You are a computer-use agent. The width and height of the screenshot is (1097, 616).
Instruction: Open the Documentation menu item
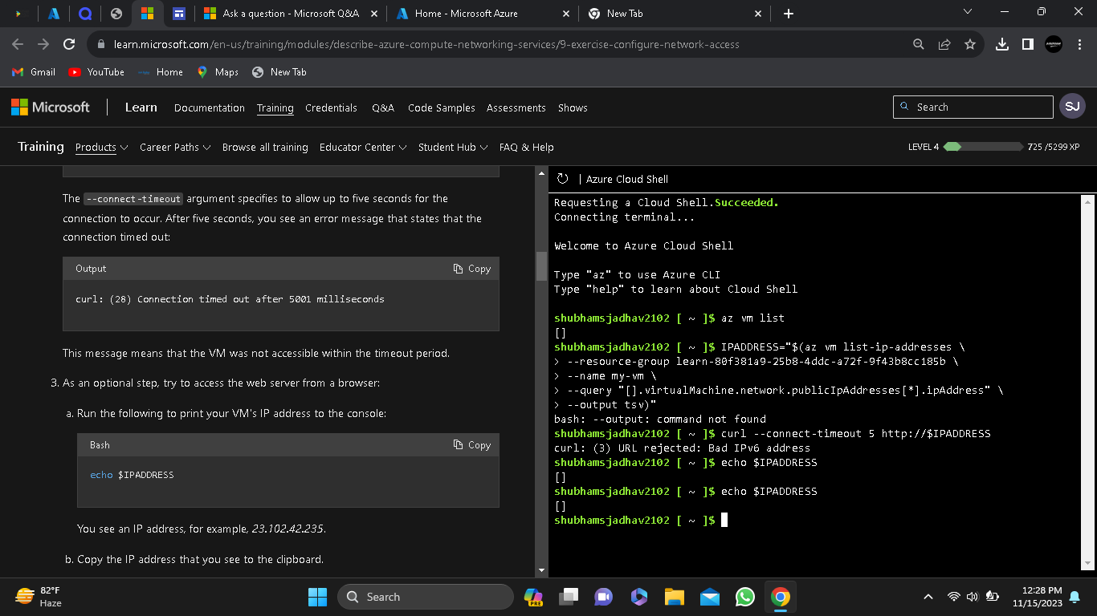209,107
